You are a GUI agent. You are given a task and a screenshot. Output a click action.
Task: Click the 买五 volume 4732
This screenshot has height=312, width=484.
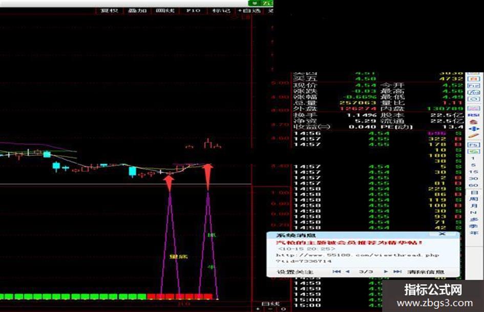point(451,79)
